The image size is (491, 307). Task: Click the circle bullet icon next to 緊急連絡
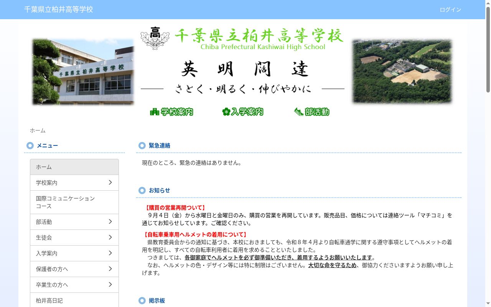point(142,145)
